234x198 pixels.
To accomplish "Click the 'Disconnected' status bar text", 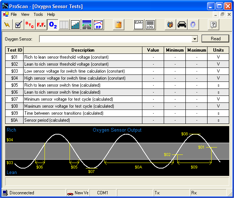I will point(22,193).
